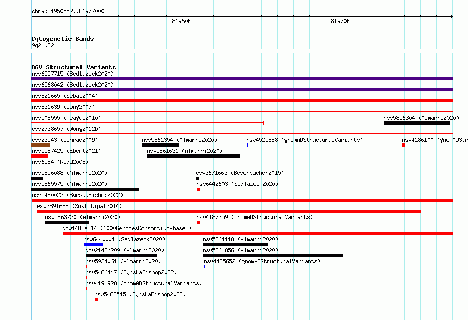Open the nsv5861631 (Almarri2020) label
The width and height of the screenshot is (468, 320).
(x=185, y=151)
